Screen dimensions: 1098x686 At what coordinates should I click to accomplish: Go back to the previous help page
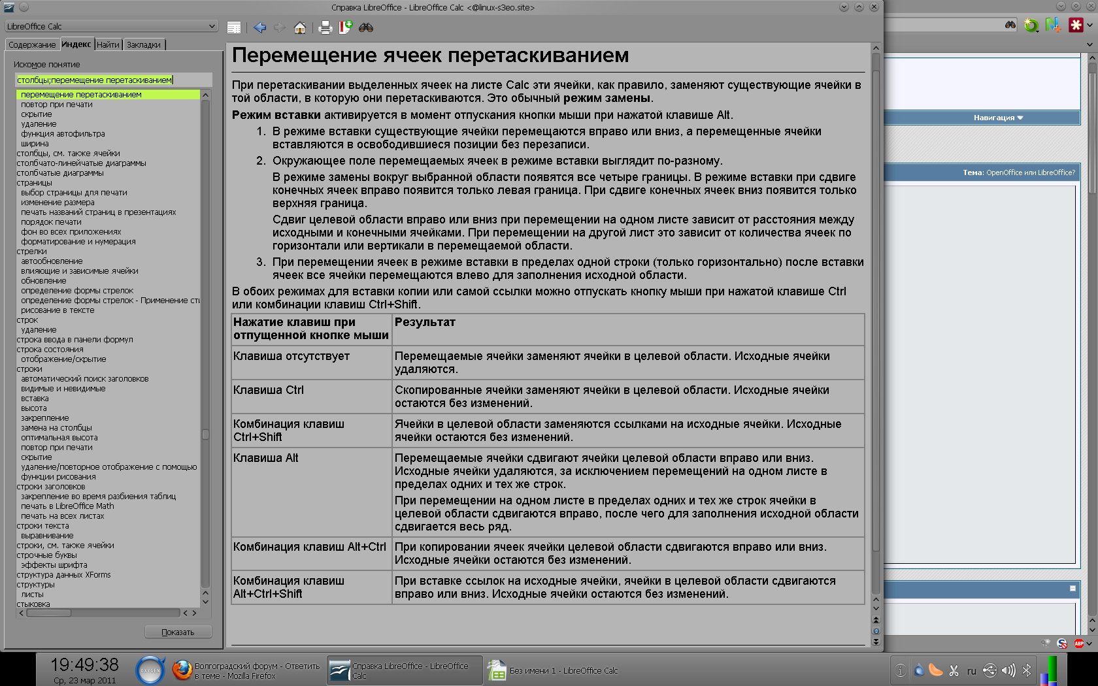pos(260,27)
